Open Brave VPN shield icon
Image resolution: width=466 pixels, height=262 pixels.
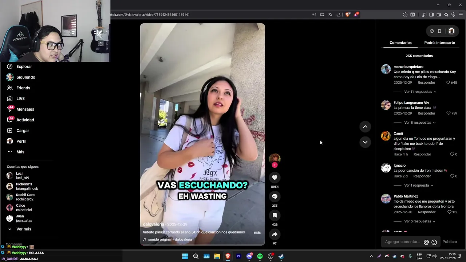[453, 15]
